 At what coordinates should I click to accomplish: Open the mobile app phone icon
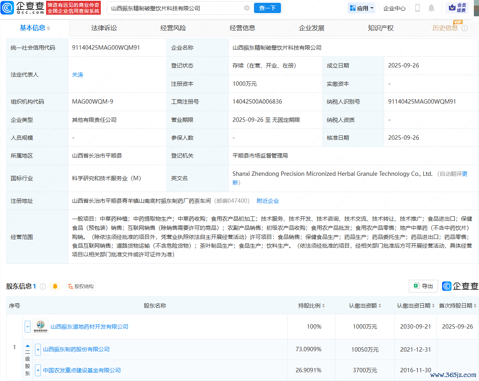[417, 8]
